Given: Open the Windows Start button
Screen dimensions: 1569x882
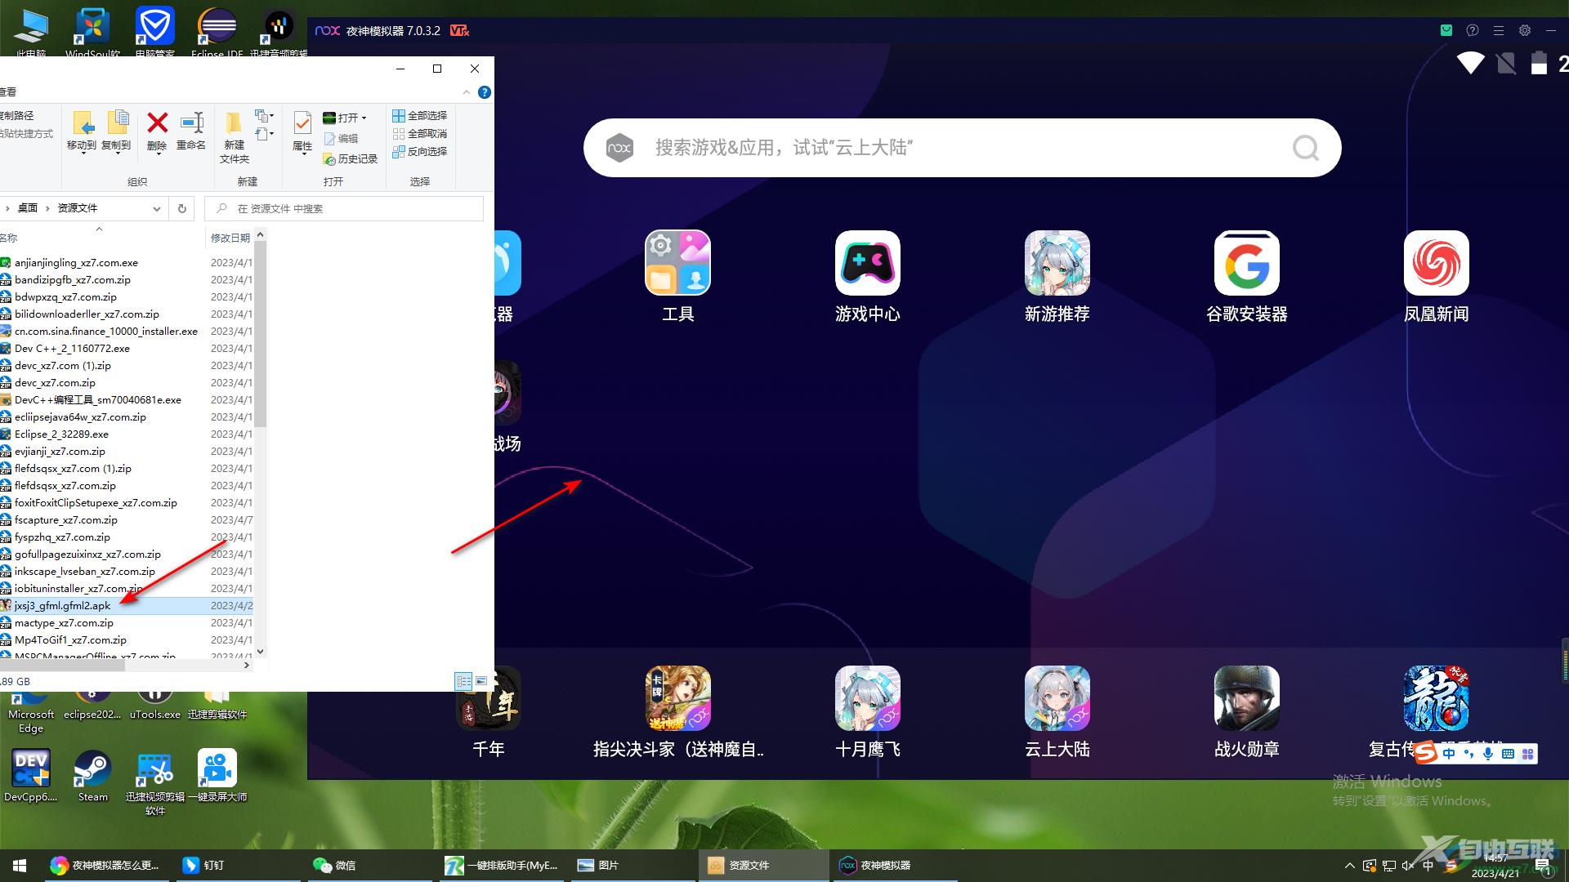Looking at the screenshot, I should click(20, 866).
